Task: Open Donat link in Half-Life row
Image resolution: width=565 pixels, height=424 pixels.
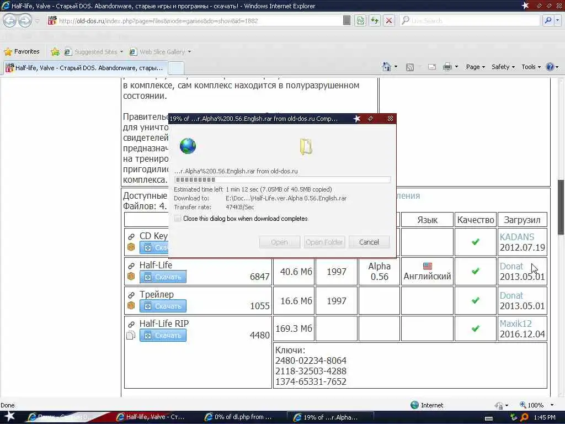Action: coord(511,266)
